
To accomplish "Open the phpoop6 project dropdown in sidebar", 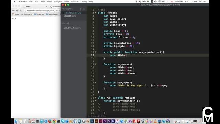I will [x=66, y=23].
